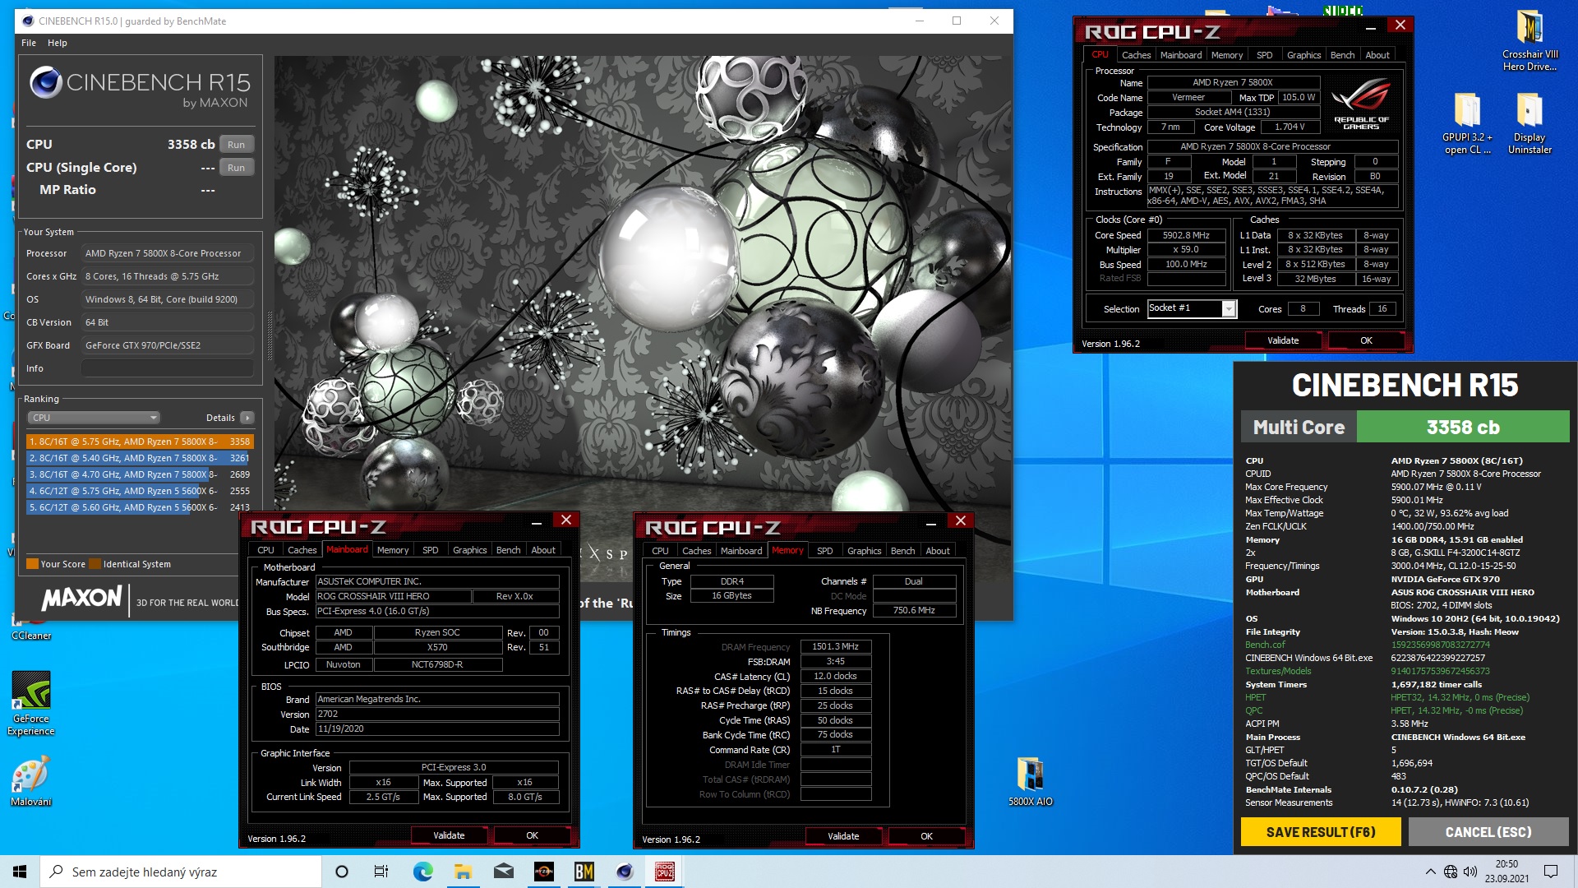
Task: Cancel the BenchMate result dialog
Action: pyautogui.click(x=1488, y=832)
